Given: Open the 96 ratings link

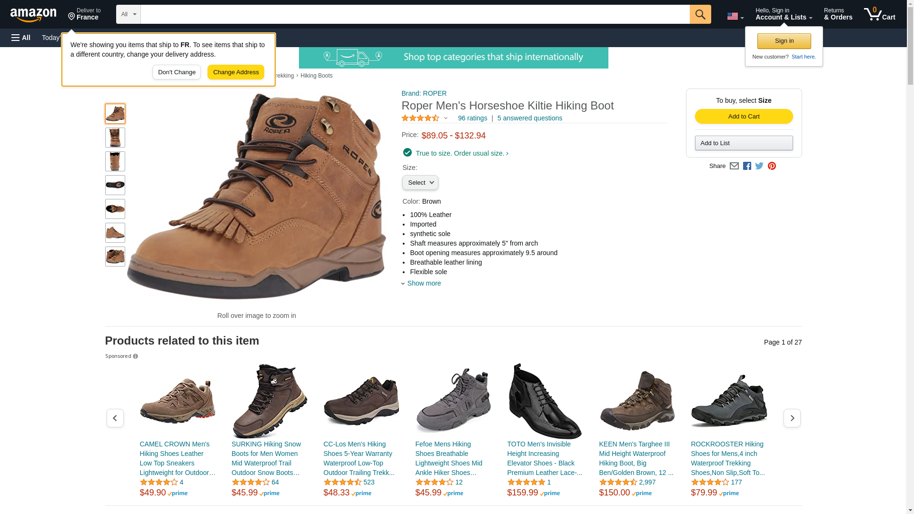Looking at the screenshot, I should pyautogui.click(x=472, y=118).
